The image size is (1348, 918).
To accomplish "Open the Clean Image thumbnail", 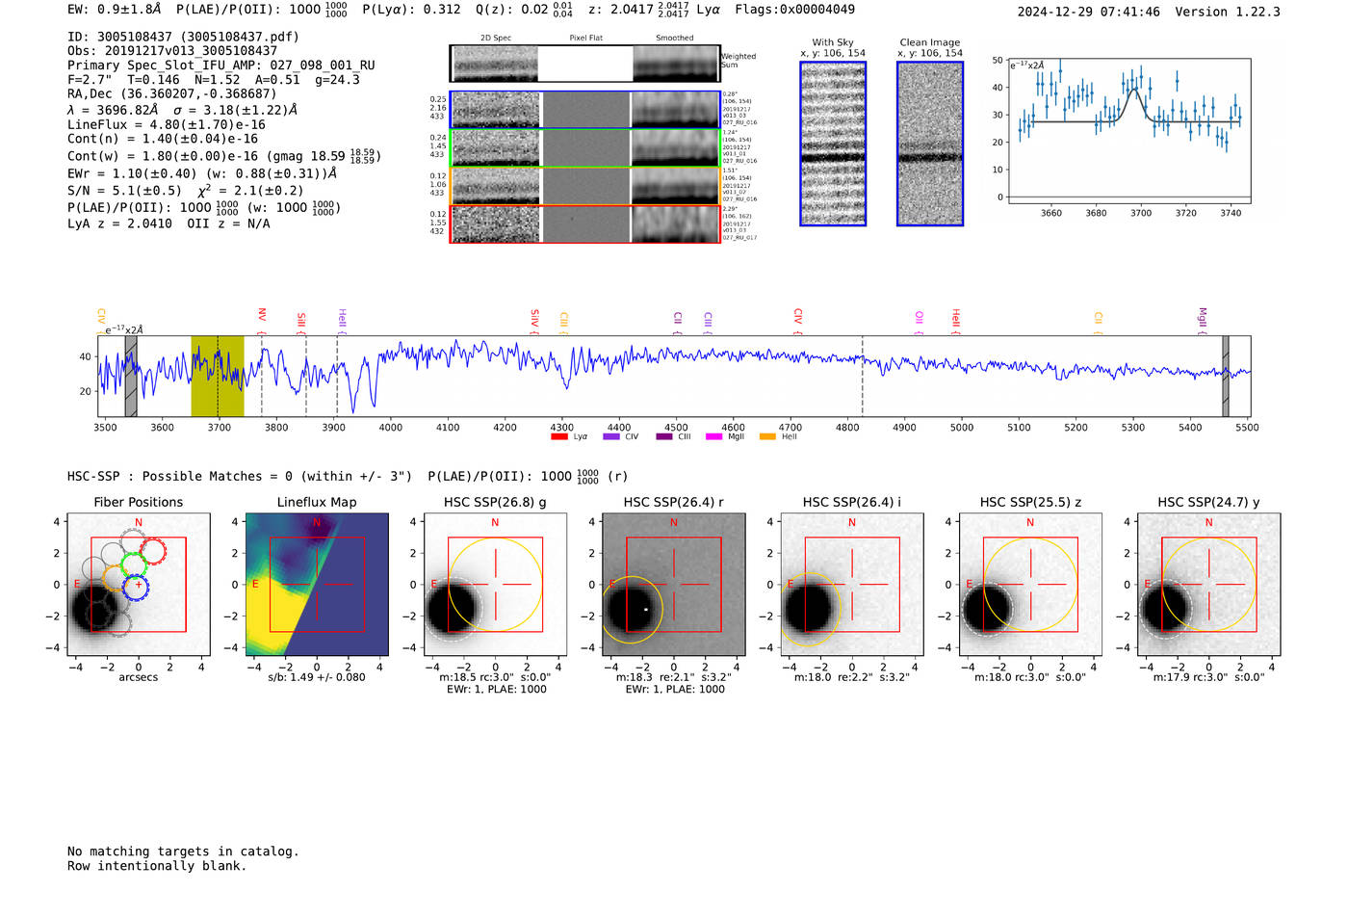I will [x=930, y=144].
